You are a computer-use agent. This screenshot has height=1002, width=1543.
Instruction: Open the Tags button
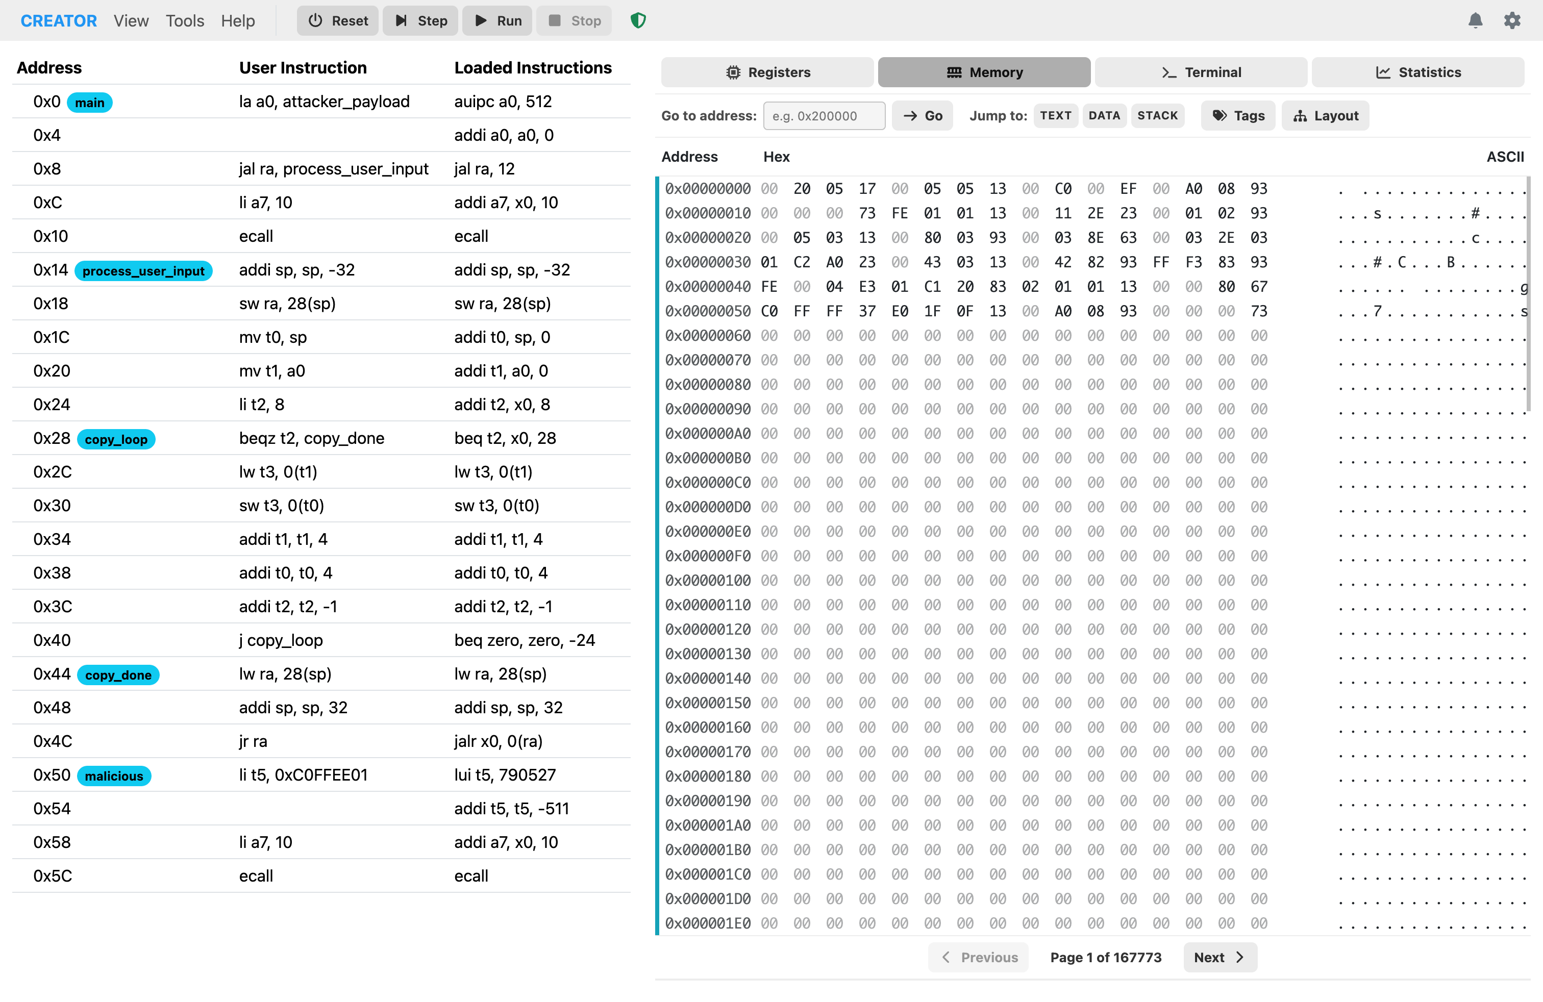click(x=1238, y=115)
